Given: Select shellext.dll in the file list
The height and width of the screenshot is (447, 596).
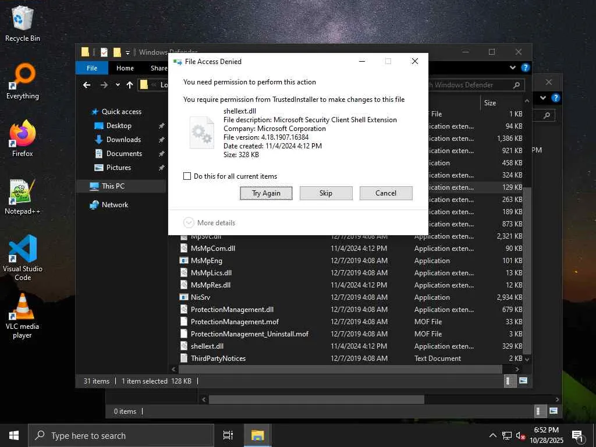Looking at the screenshot, I should coord(207,346).
